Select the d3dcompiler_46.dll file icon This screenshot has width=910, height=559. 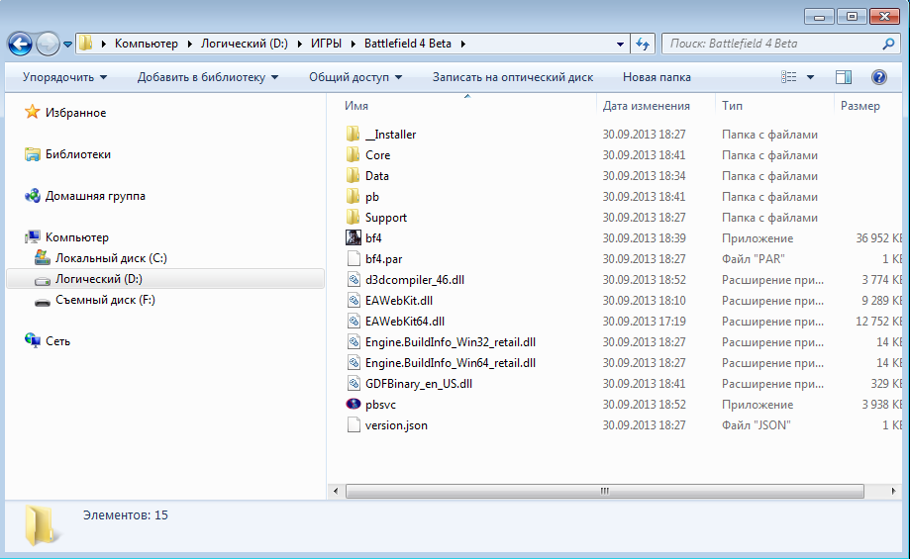click(353, 279)
